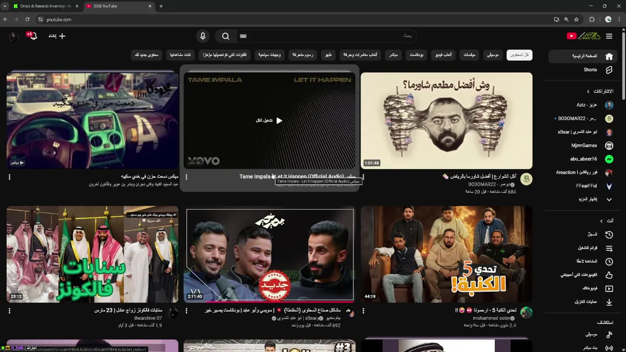Expand the Subscriptions (الاشتراكات) section header
Viewport: 626px width, 352px height.
pyautogui.click(x=600, y=91)
